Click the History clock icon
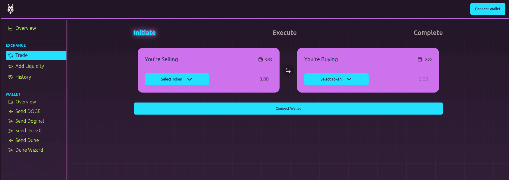This screenshot has height=180, width=509. coord(11,77)
